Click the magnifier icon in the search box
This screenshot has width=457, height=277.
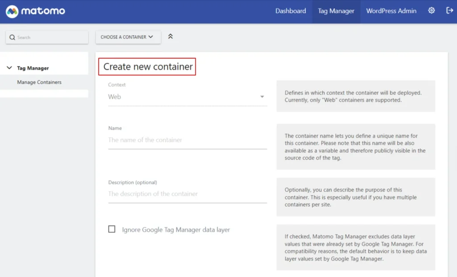point(12,37)
